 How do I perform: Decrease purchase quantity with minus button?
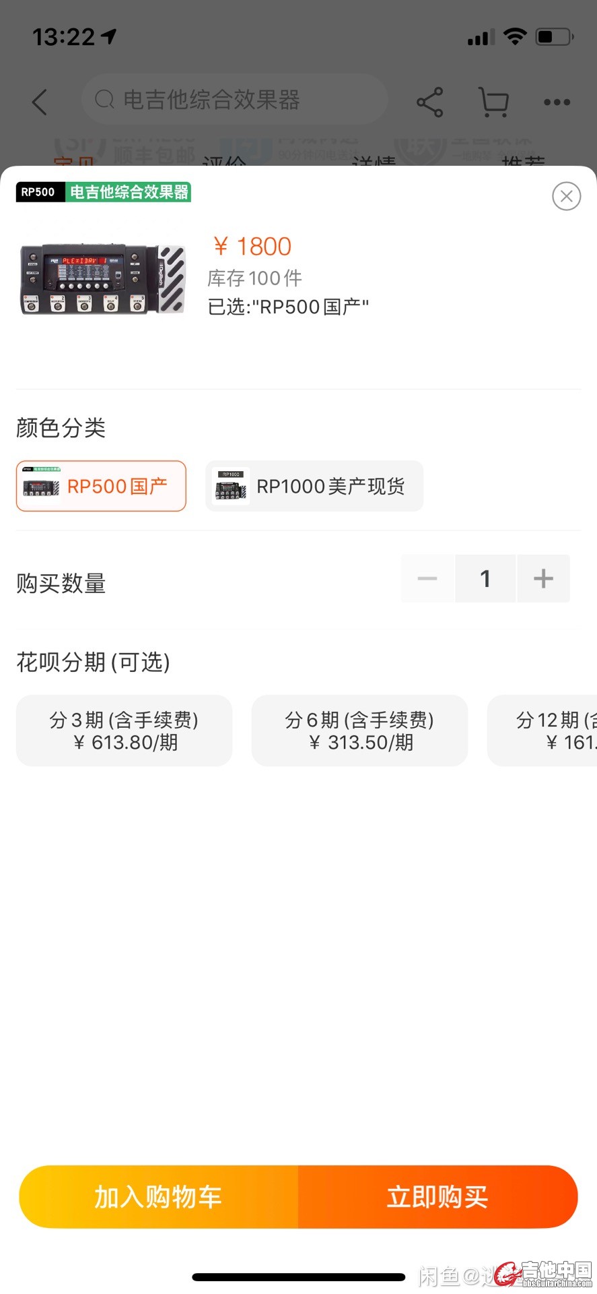click(427, 578)
